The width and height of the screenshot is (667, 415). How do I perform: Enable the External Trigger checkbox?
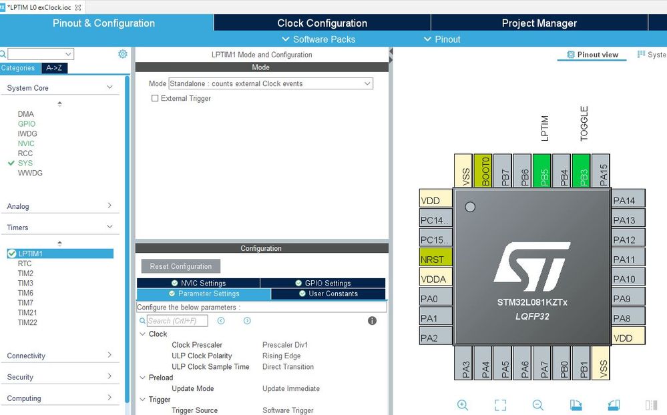pyautogui.click(x=155, y=98)
